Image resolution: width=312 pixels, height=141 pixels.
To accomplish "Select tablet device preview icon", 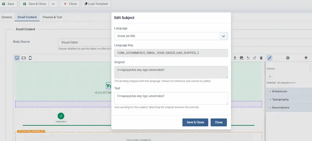I will pos(24,58).
